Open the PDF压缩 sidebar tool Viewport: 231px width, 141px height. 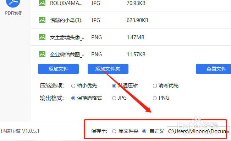(13, 7)
